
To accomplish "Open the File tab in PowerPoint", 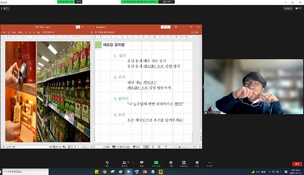I will [4, 33].
